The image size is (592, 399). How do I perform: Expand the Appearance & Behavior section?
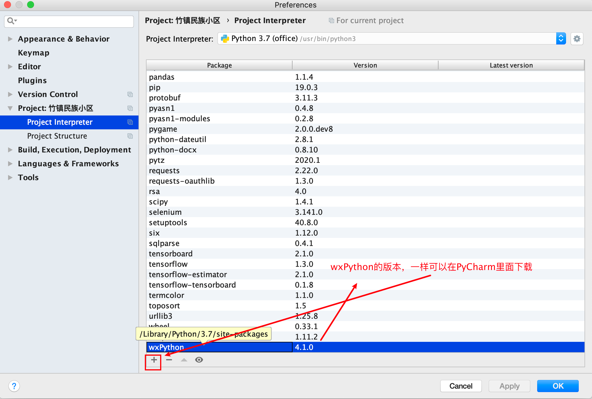pyautogui.click(x=10, y=39)
